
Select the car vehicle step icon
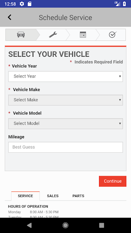pos(21,35)
